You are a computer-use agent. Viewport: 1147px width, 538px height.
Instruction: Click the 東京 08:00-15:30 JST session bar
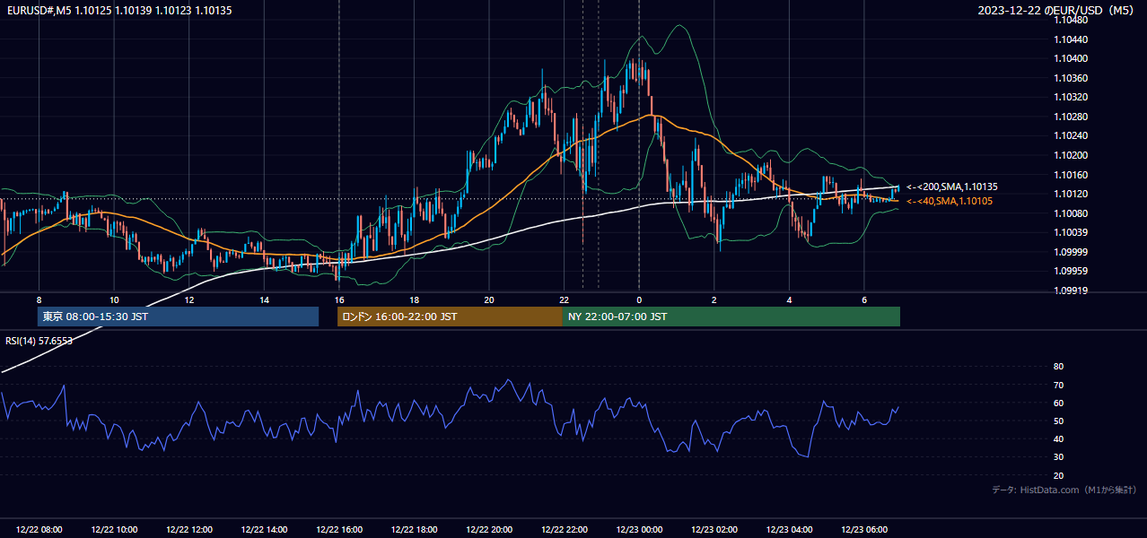coord(178,317)
